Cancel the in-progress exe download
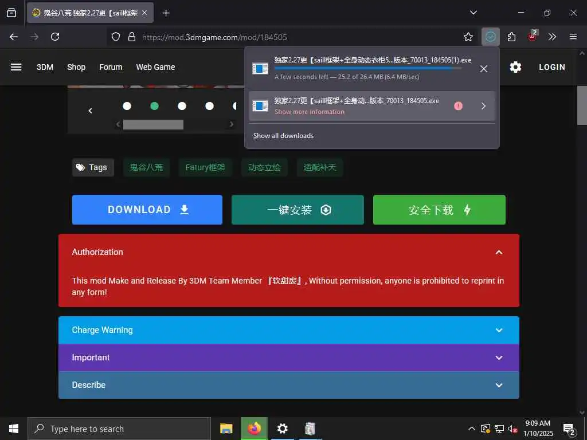Viewport: 587px width, 440px height. pyautogui.click(x=484, y=69)
